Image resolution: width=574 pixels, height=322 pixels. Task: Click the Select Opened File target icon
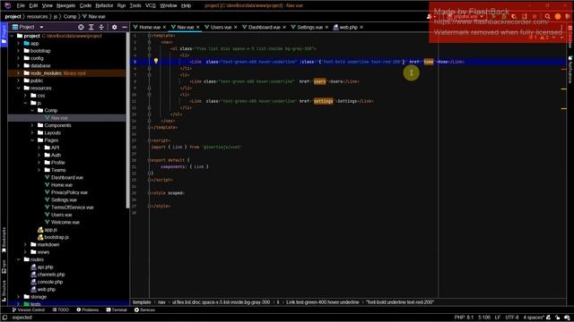coord(81,27)
